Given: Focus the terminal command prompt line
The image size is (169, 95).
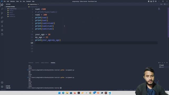Looking at the screenshot, I should [45, 88].
